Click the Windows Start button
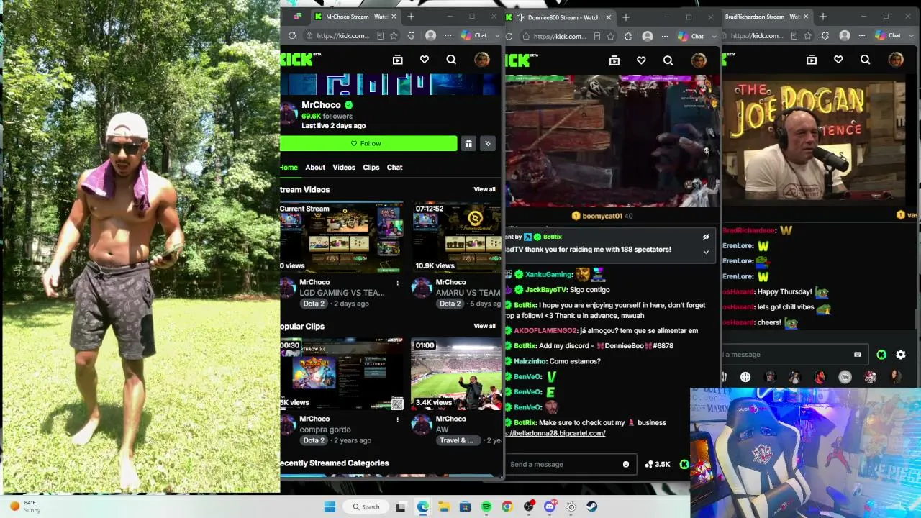The image size is (921, 518). 330,506
